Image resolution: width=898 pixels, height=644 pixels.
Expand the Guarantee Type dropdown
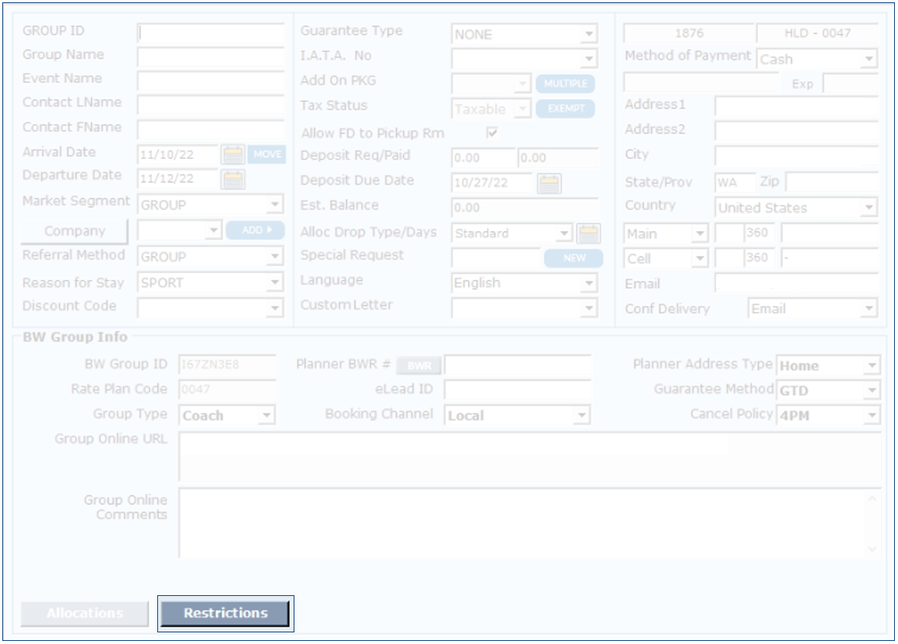(x=590, y=35)
